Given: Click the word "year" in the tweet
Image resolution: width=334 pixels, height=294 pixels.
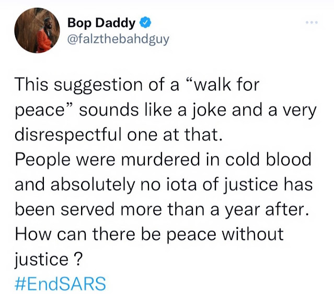Looking at the screenshot, I should coord(243,211).
